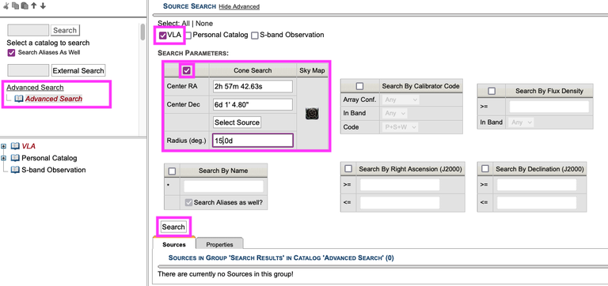Open the calibrator In Band dropdown
Image resolution: width=608 pixels, height=286 pixels.
click(395, 114)
